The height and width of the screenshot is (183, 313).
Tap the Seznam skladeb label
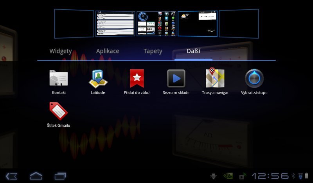coord(176,92)
